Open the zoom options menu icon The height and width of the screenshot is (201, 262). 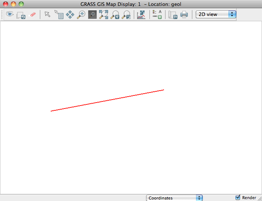tap(126, 15)
